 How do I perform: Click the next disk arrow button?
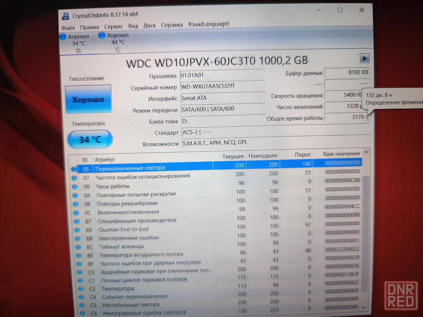pos(364,58)
